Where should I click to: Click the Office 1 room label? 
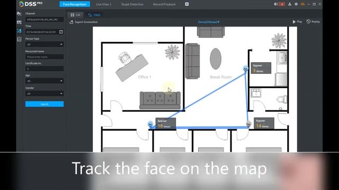145,77
